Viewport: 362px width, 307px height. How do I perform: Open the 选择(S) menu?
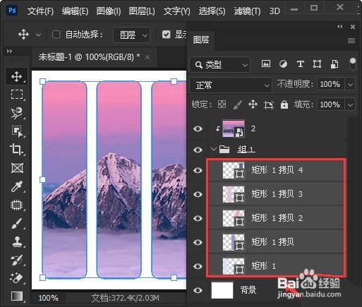(212, 11)
